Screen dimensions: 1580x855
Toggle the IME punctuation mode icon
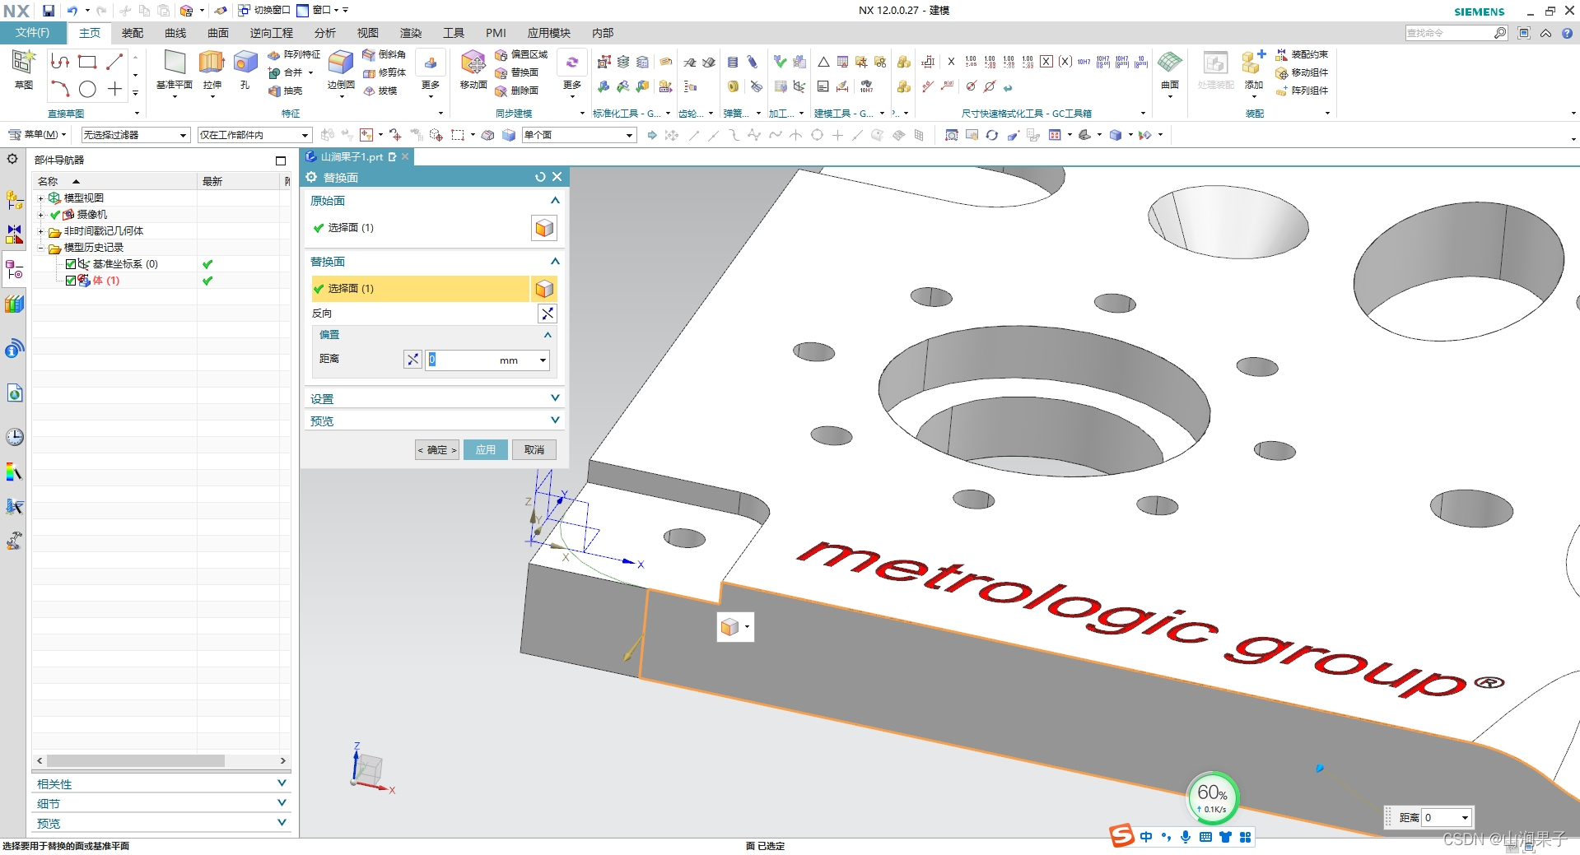click(1166, 837)
